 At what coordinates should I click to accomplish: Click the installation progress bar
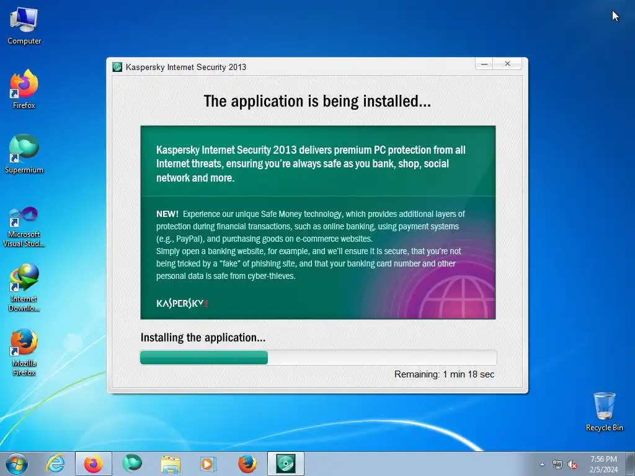(x=318, y=358)
